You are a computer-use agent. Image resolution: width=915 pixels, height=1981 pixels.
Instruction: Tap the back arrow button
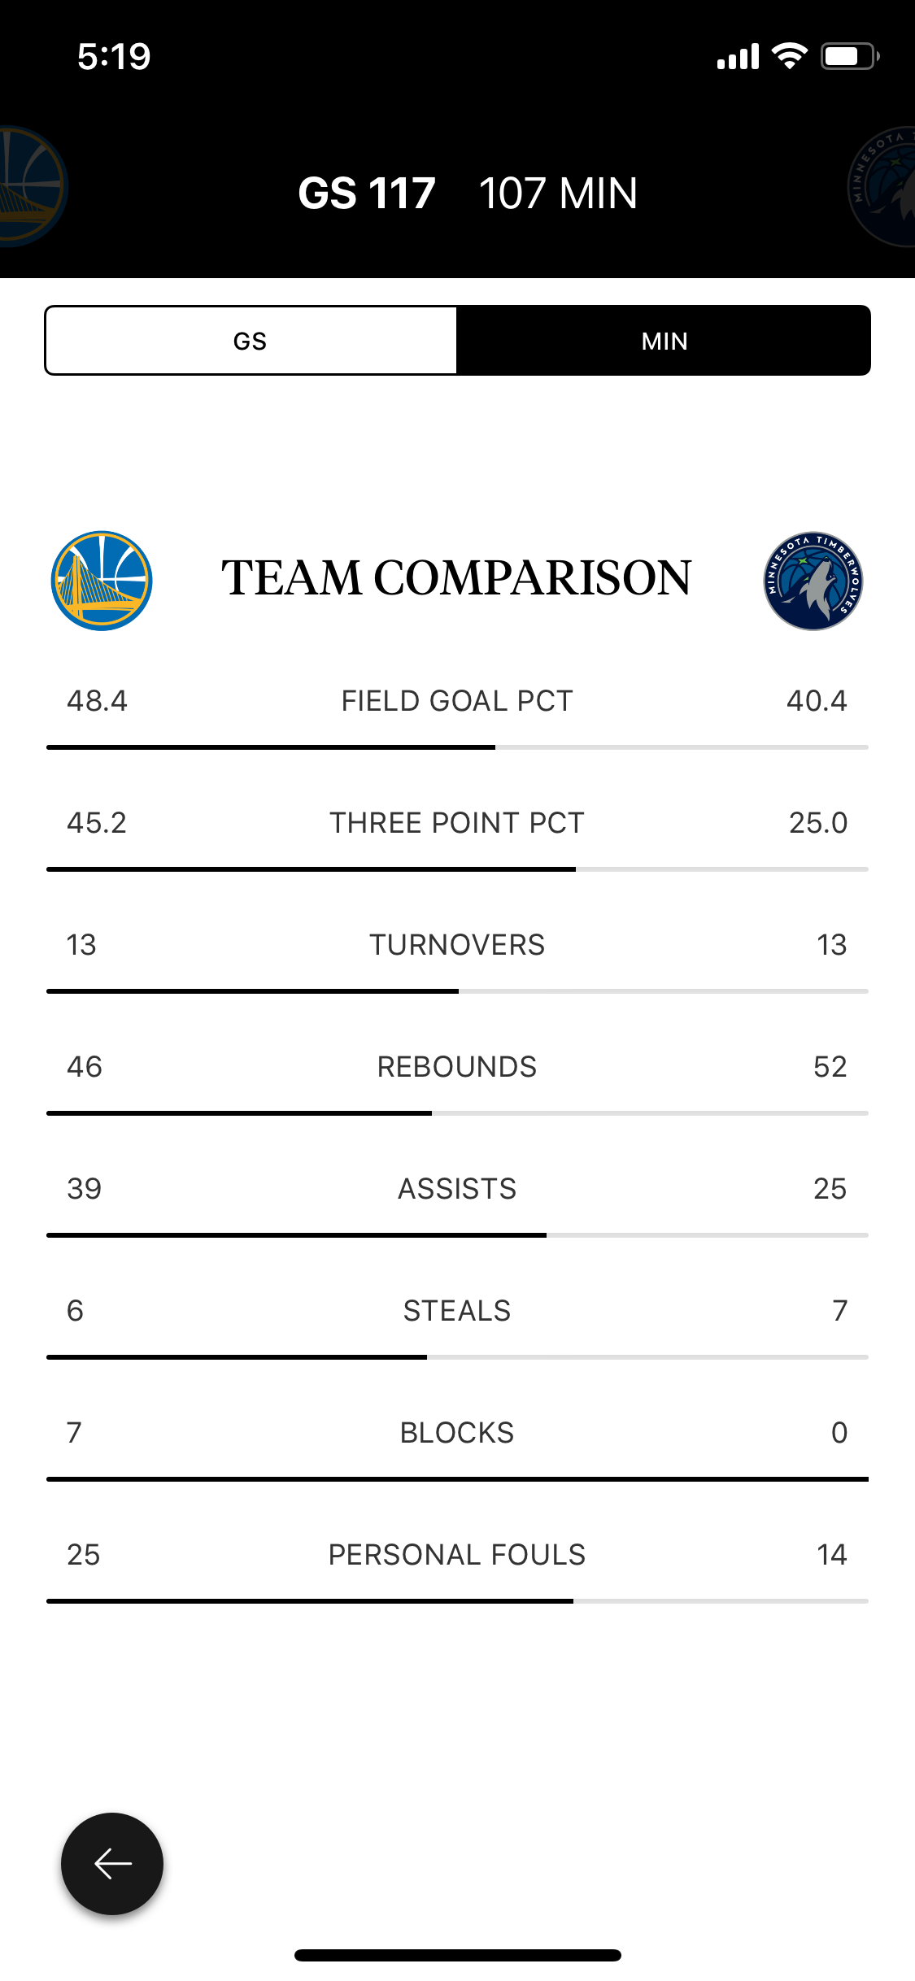click(x=112, y=1863)
